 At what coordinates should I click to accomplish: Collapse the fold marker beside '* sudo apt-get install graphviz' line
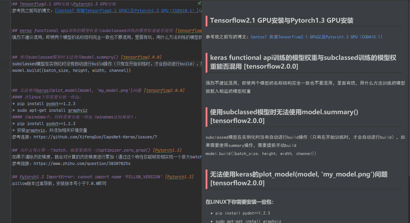[x=11, y=111]
